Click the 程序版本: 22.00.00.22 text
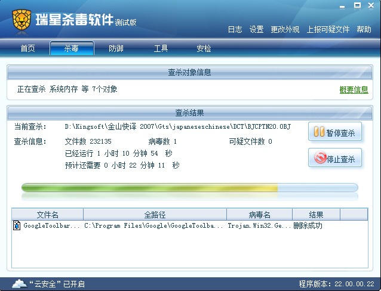Screen dimensions: 381x291 pos(336,284)
